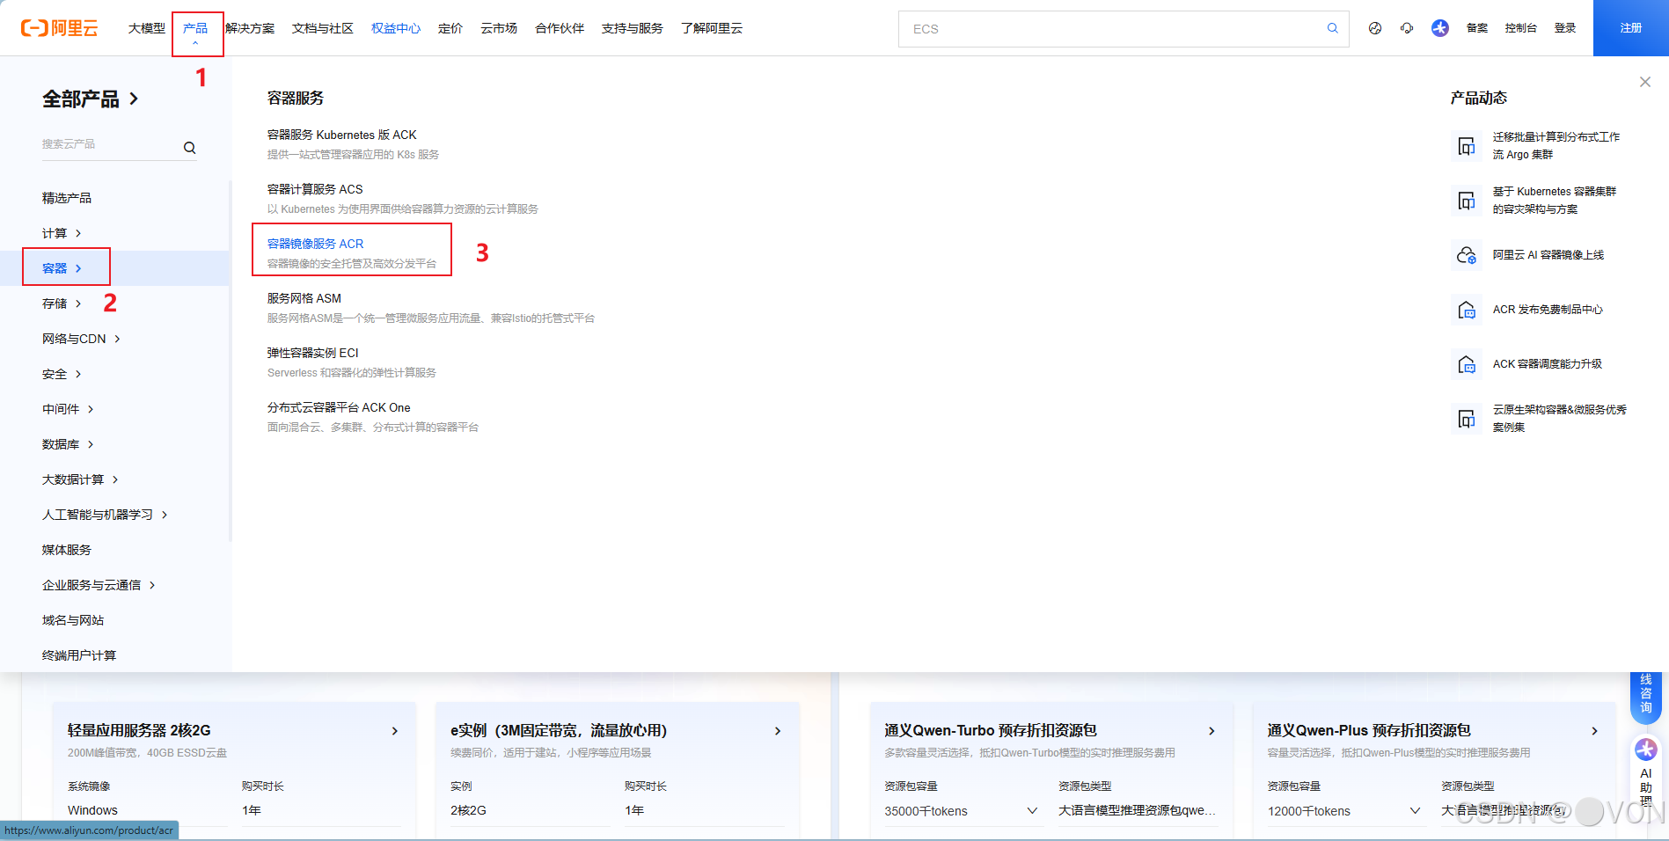Screen dimensions: 1669x841
Task: Open the 了解阿里云 top menu
Action: coord(712,28)
